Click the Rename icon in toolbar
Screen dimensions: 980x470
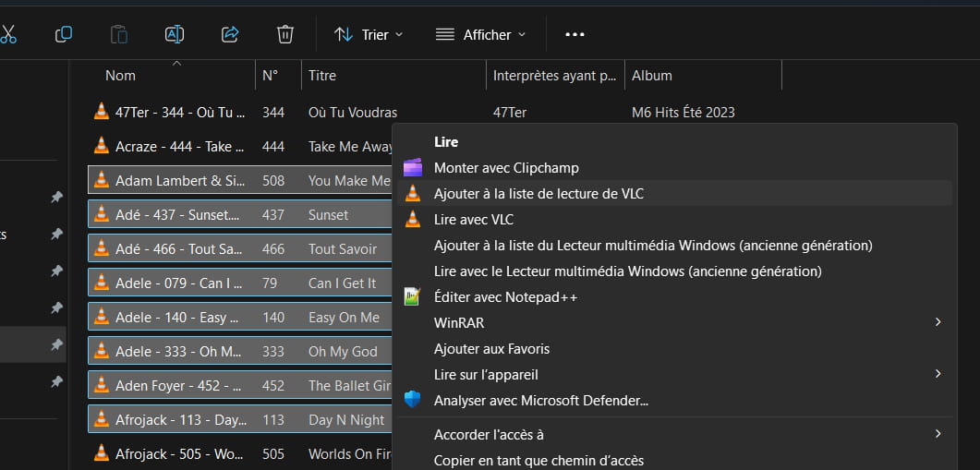(175, 34)
